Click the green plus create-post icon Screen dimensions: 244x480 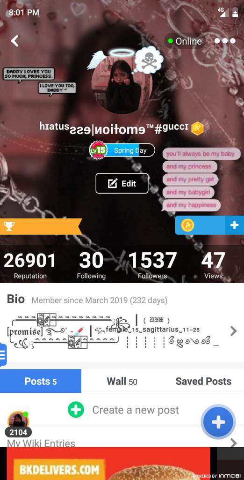click(x=75, y=410)
